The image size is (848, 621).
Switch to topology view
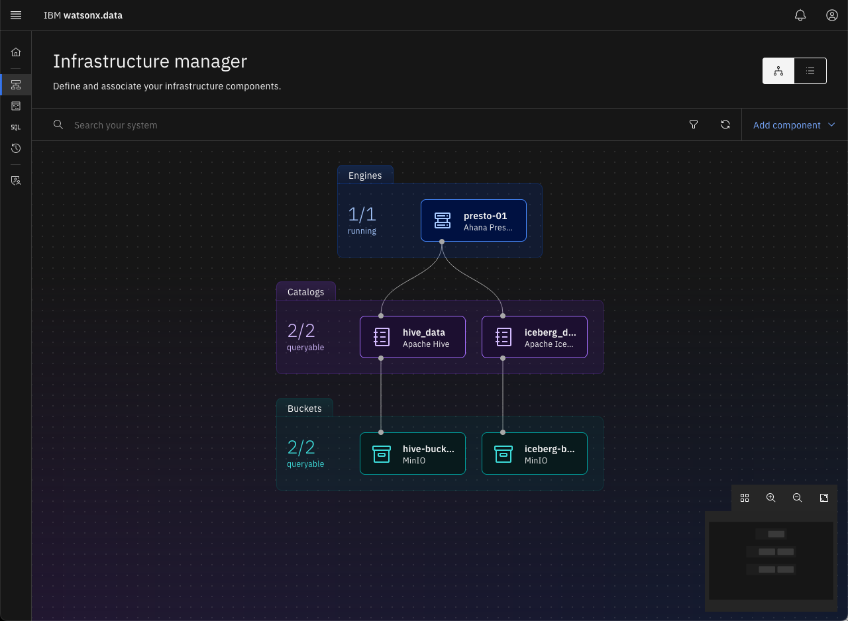click(778, 71)
